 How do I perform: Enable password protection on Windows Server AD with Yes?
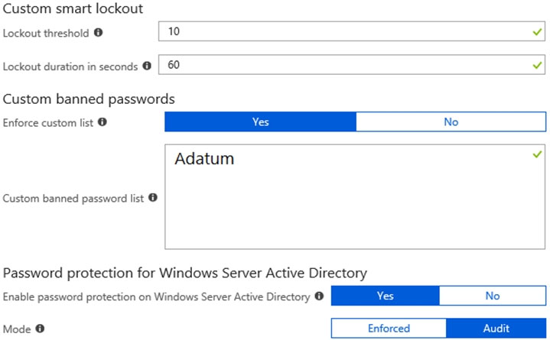385,296
